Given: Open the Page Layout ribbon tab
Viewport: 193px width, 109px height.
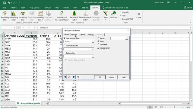Looking at the screenshot, I should [x=34, y=8].
